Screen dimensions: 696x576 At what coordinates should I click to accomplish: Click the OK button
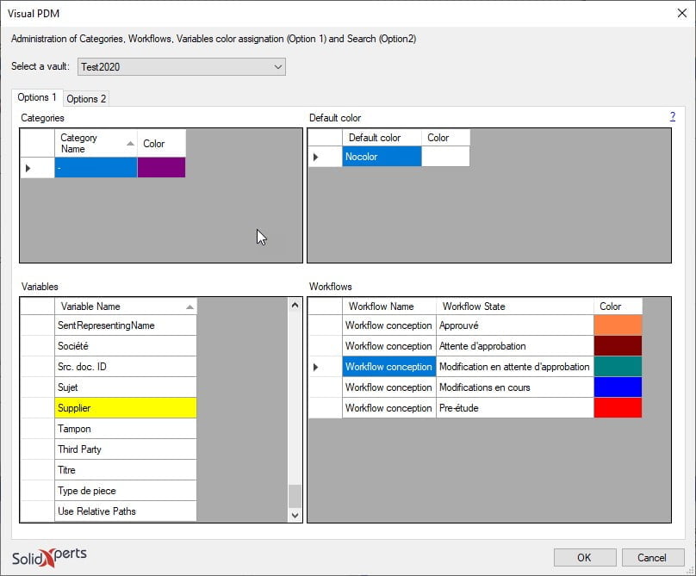[585, 557]
